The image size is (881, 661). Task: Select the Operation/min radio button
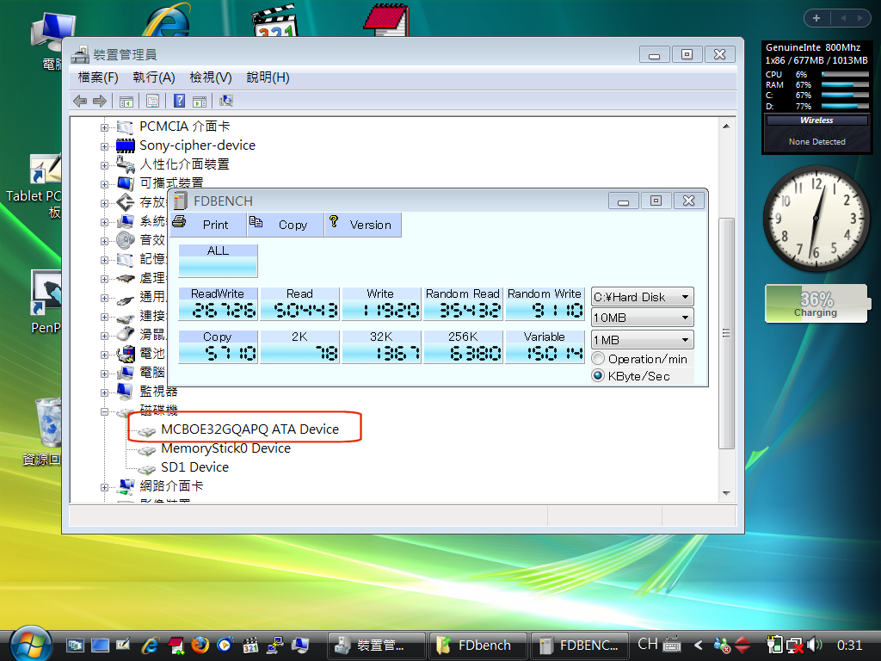coord(599,359)
